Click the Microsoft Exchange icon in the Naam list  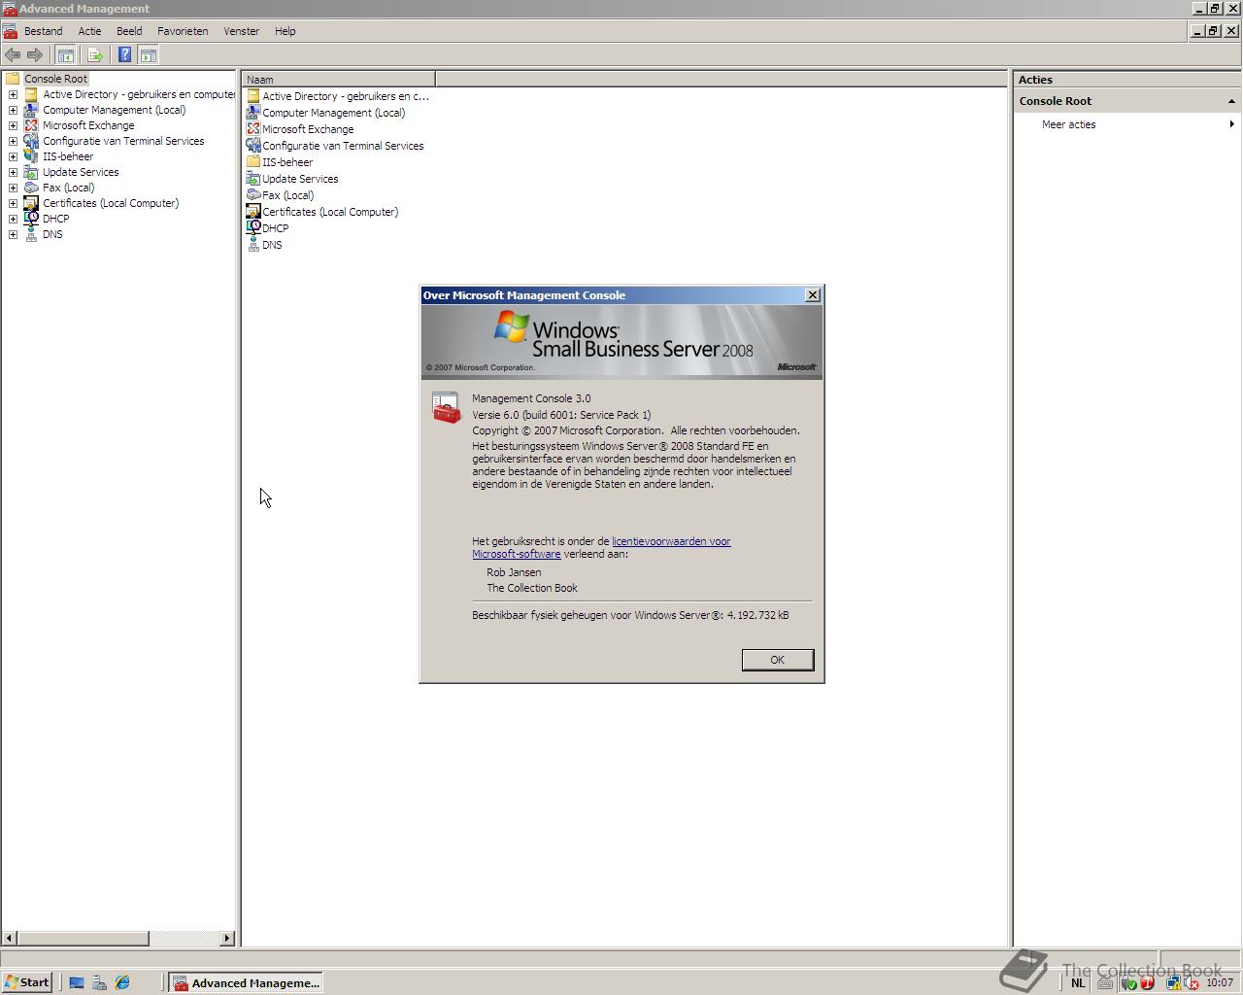(253, 129)
